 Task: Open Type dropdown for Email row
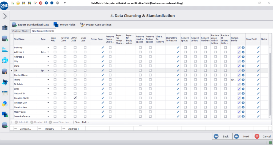click(48, 89)
